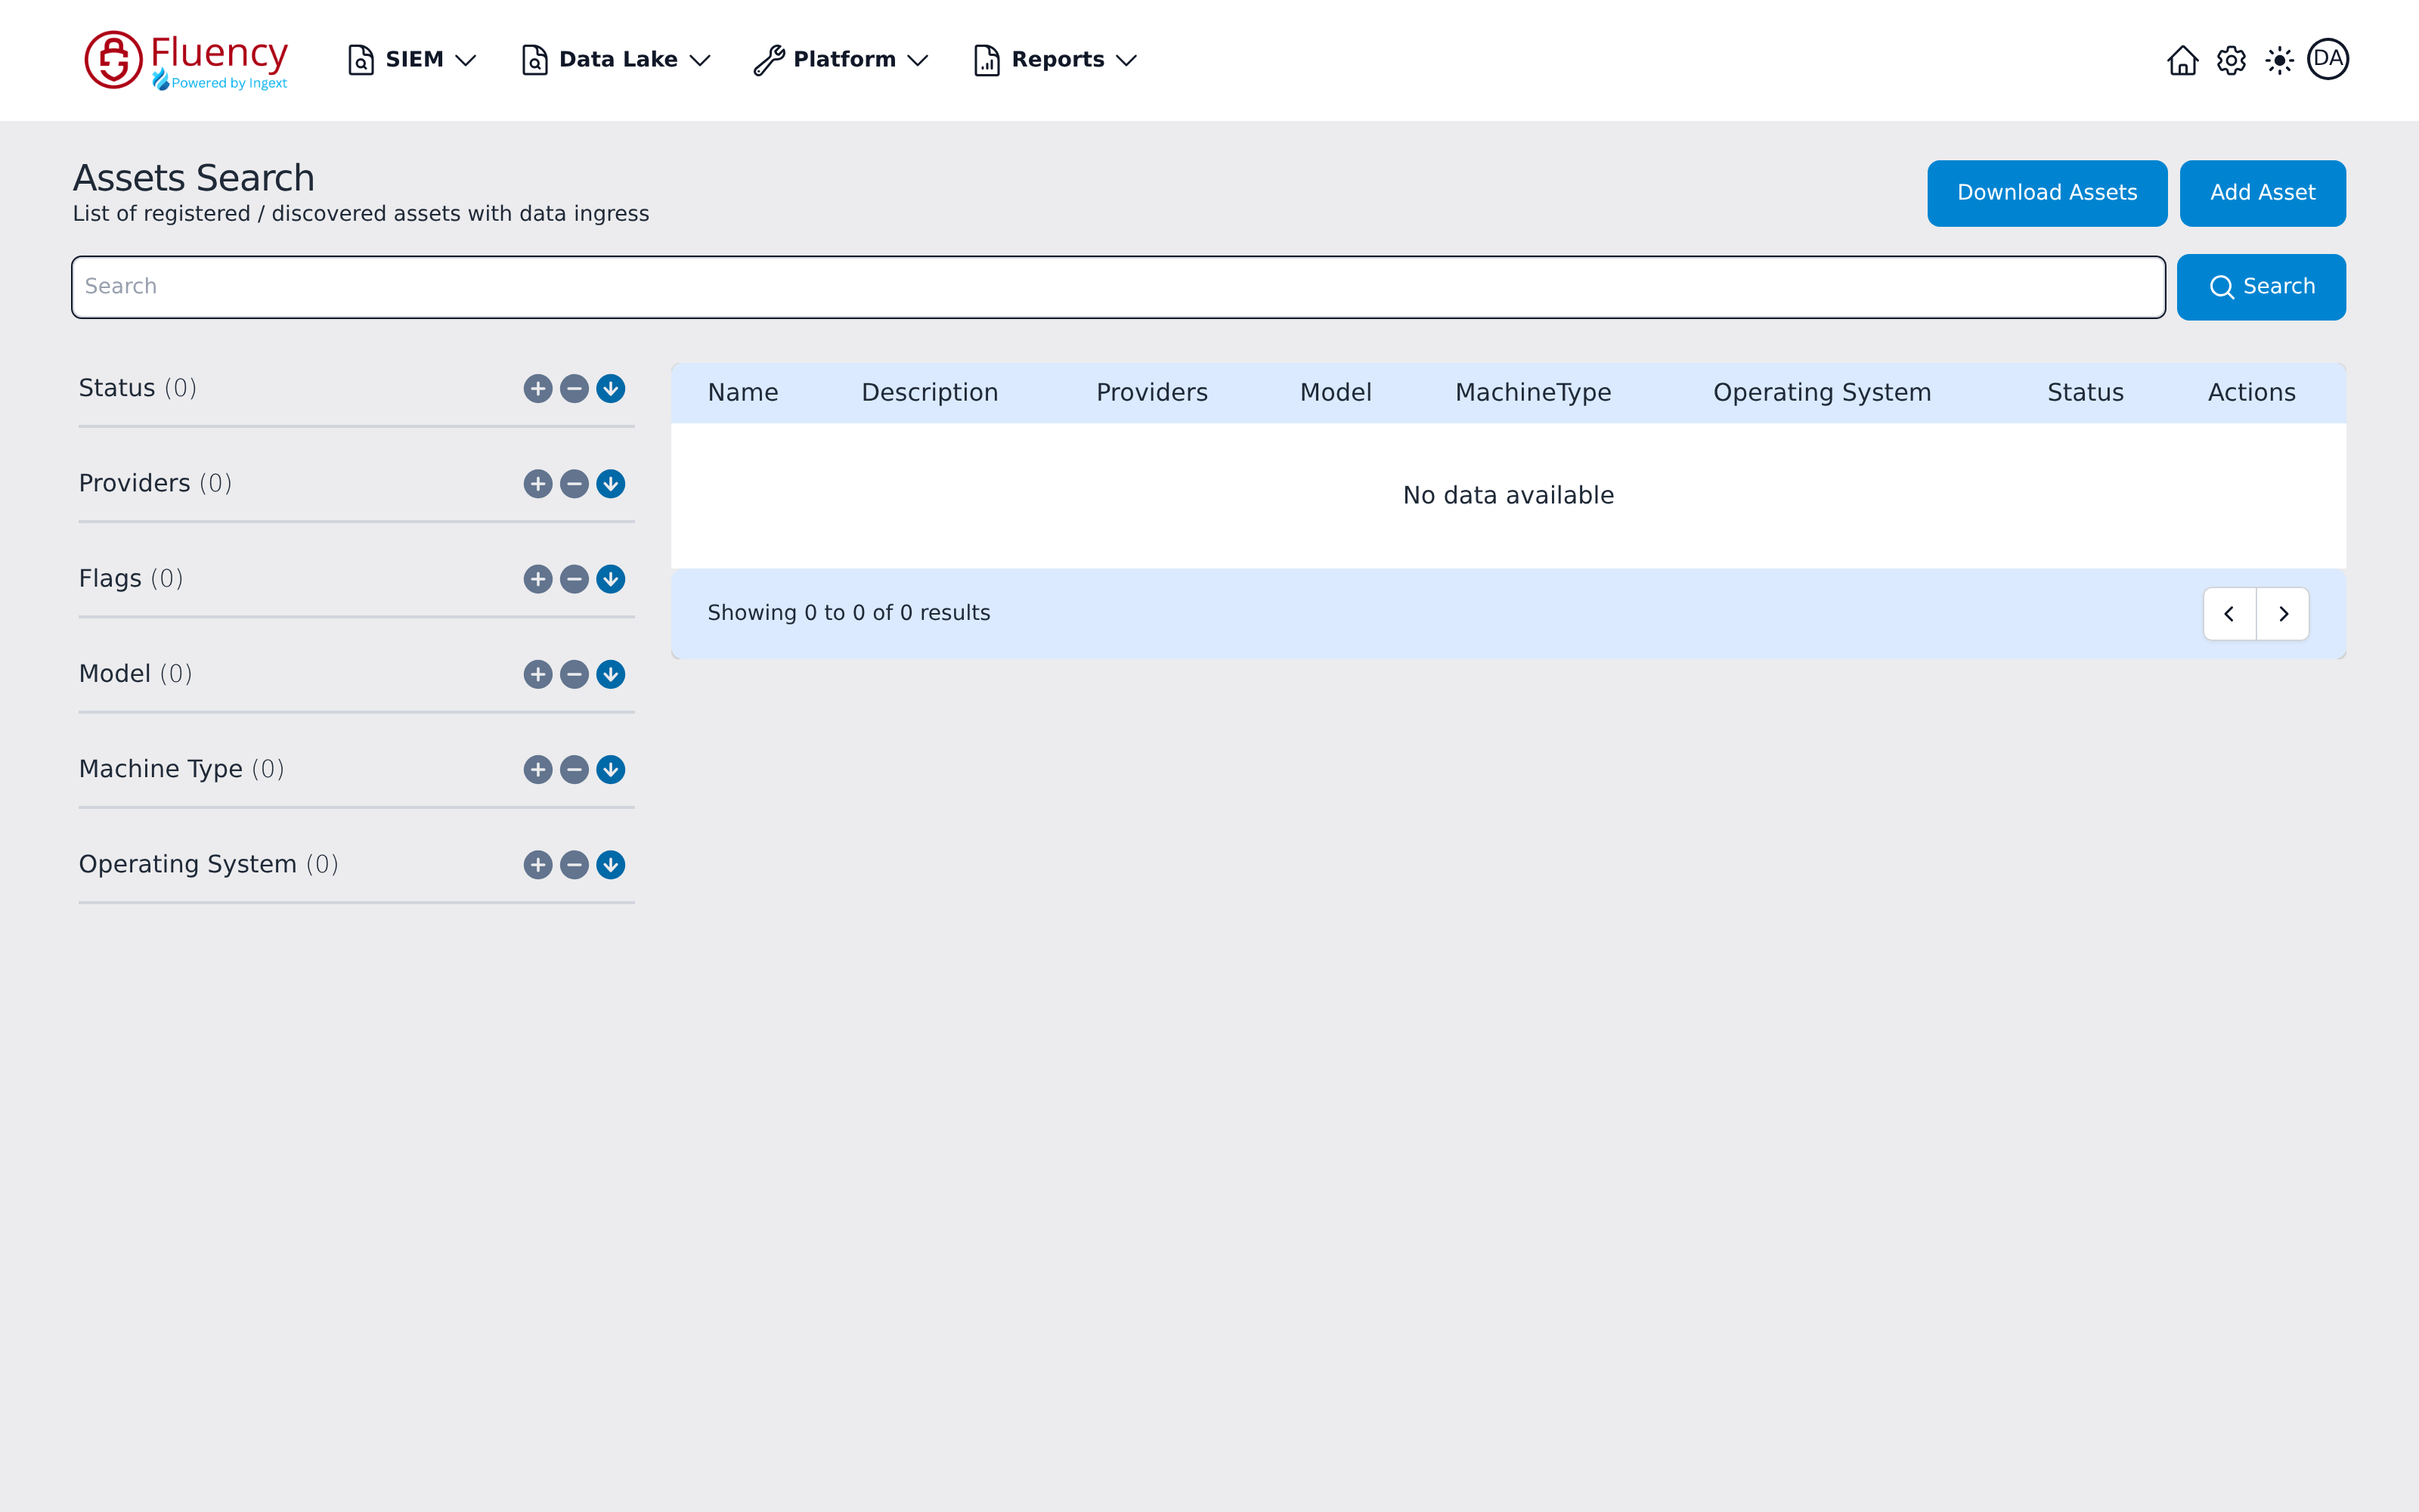The width and height of the screenshot is (2419, 1512).
Task: Click the plus icon for Machine Type facet
Action: point(537,769)
